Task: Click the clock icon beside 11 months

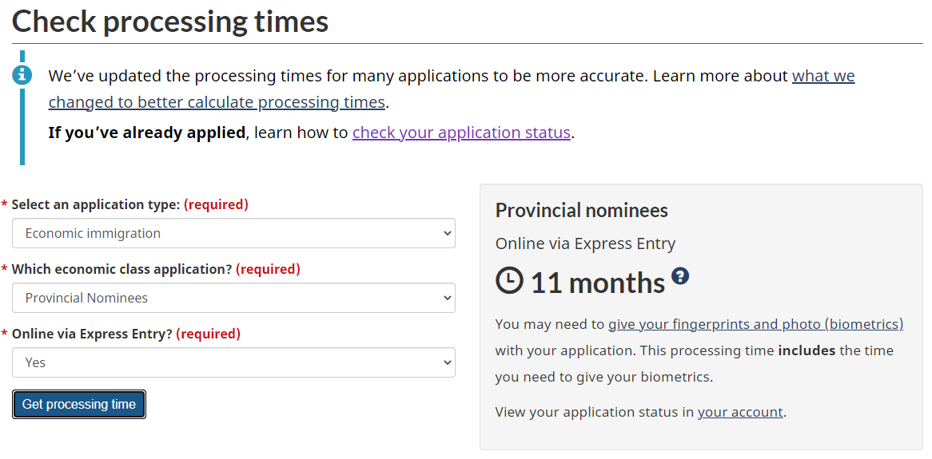Action: 509,281
